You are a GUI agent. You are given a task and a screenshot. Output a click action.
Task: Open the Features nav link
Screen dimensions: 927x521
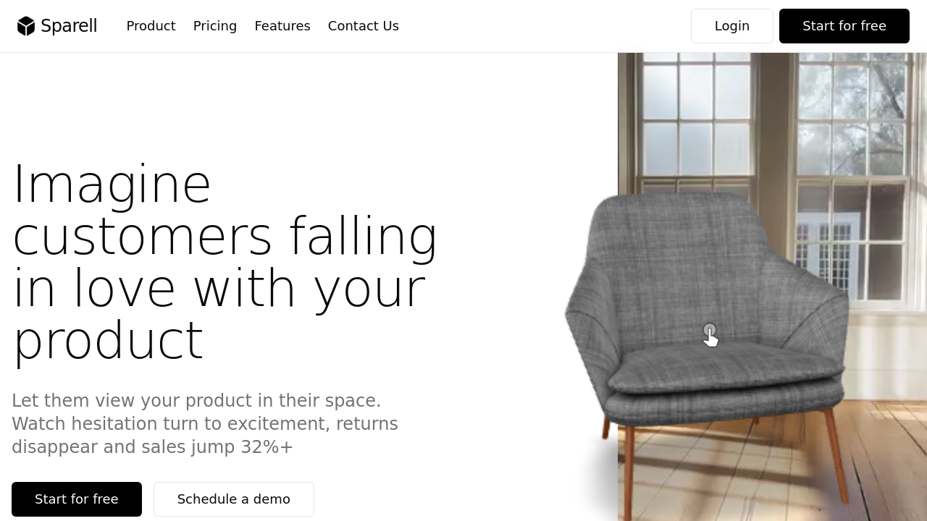tap(282, 26)
